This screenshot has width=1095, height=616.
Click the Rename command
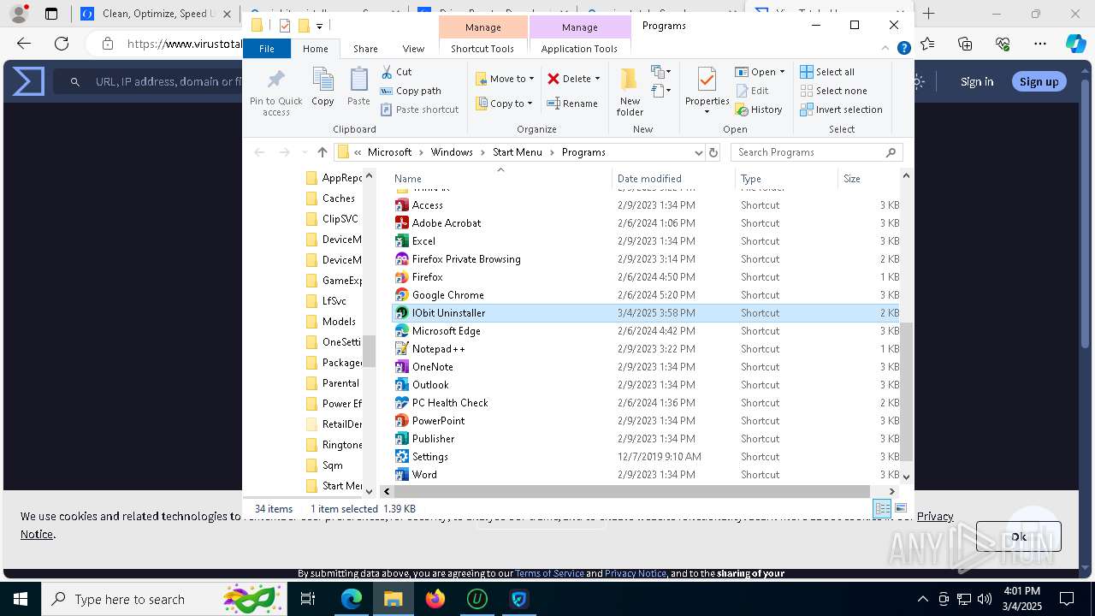click(572, 104)
